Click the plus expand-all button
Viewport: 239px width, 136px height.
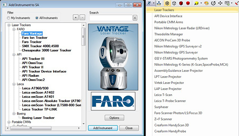[x=76, y=18]
